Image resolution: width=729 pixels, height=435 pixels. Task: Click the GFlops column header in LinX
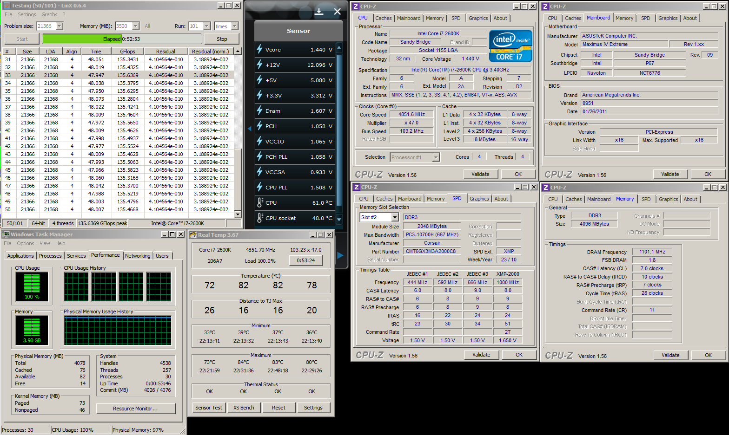pos(128,52)
